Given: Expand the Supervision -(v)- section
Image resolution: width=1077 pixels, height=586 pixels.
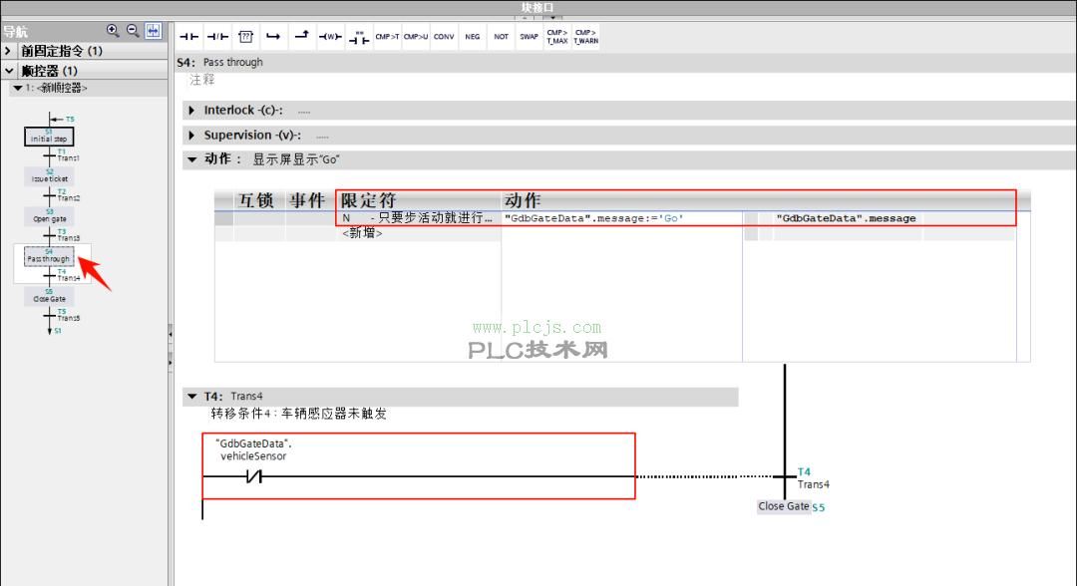Looking at the screenshot, I should coord(191,135).
